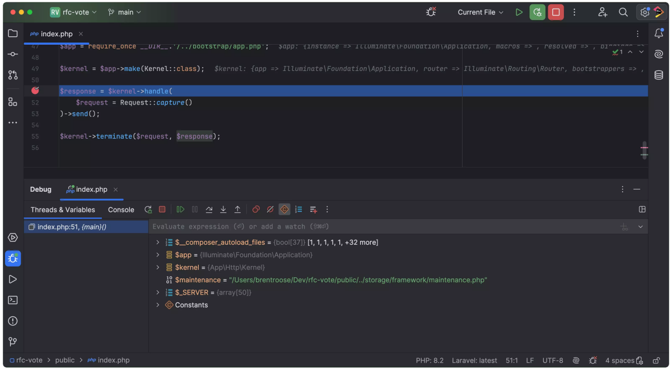Click the PHP: 8.2 status bar item

tap(430, 360)
